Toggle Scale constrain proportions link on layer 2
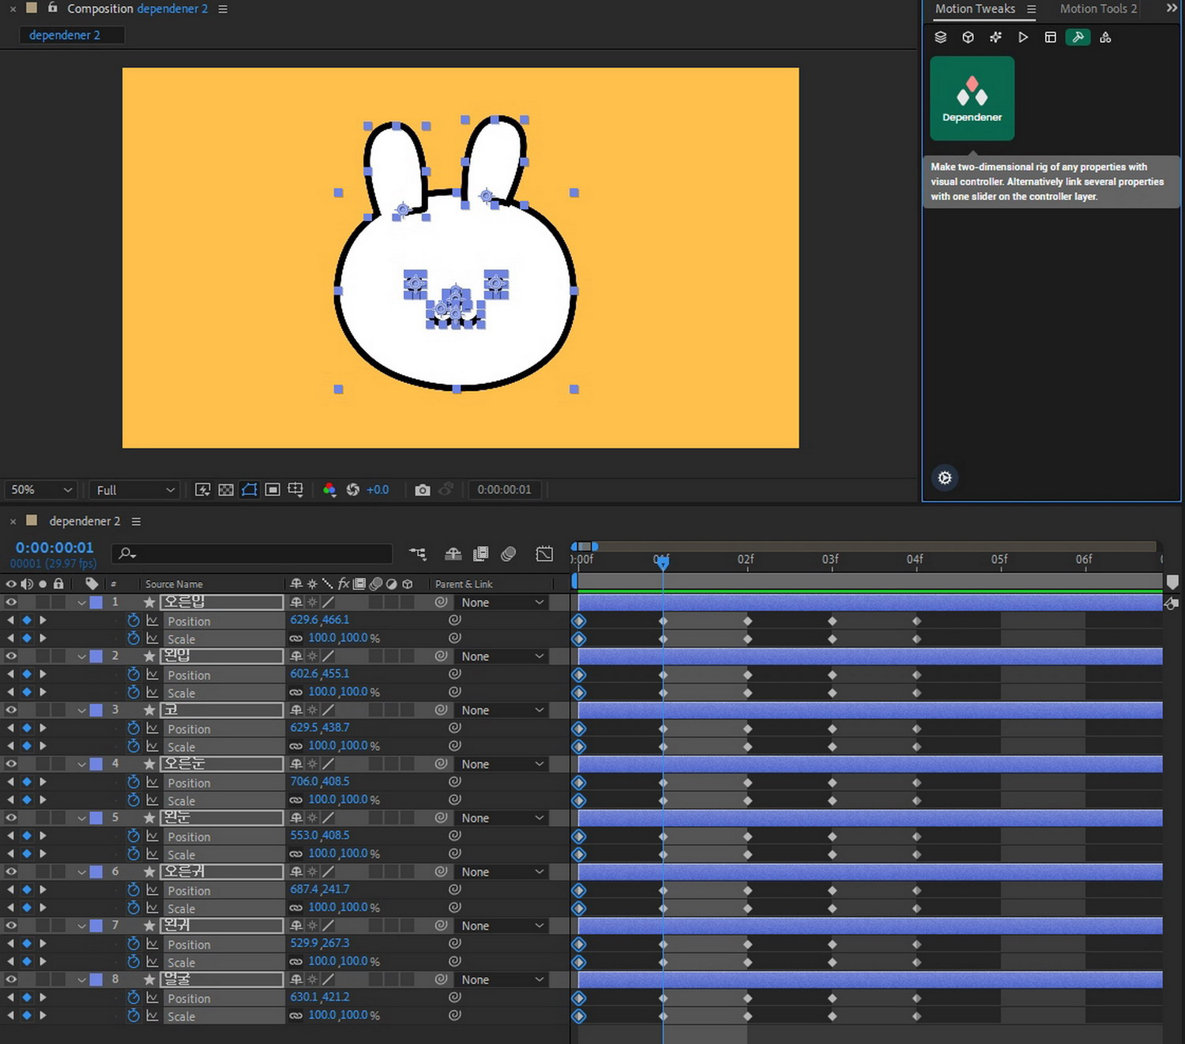This screenshot has height=1044, width=1185. tap(295, 693)
